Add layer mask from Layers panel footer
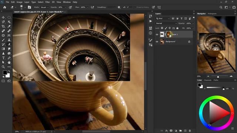This screenshot has width=237, height=133. (x=171, y=130)
